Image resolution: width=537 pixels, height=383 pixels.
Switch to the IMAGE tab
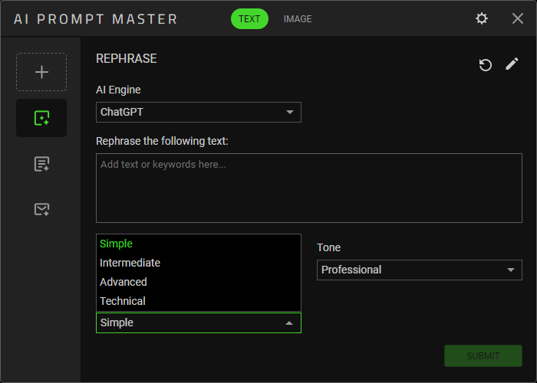point(298,18)
